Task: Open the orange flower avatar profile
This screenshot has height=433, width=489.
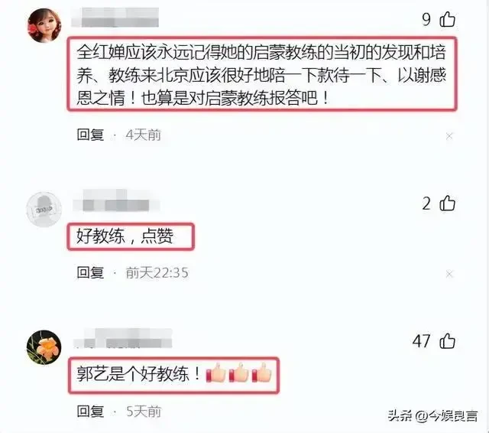Action: pos(44,347)
